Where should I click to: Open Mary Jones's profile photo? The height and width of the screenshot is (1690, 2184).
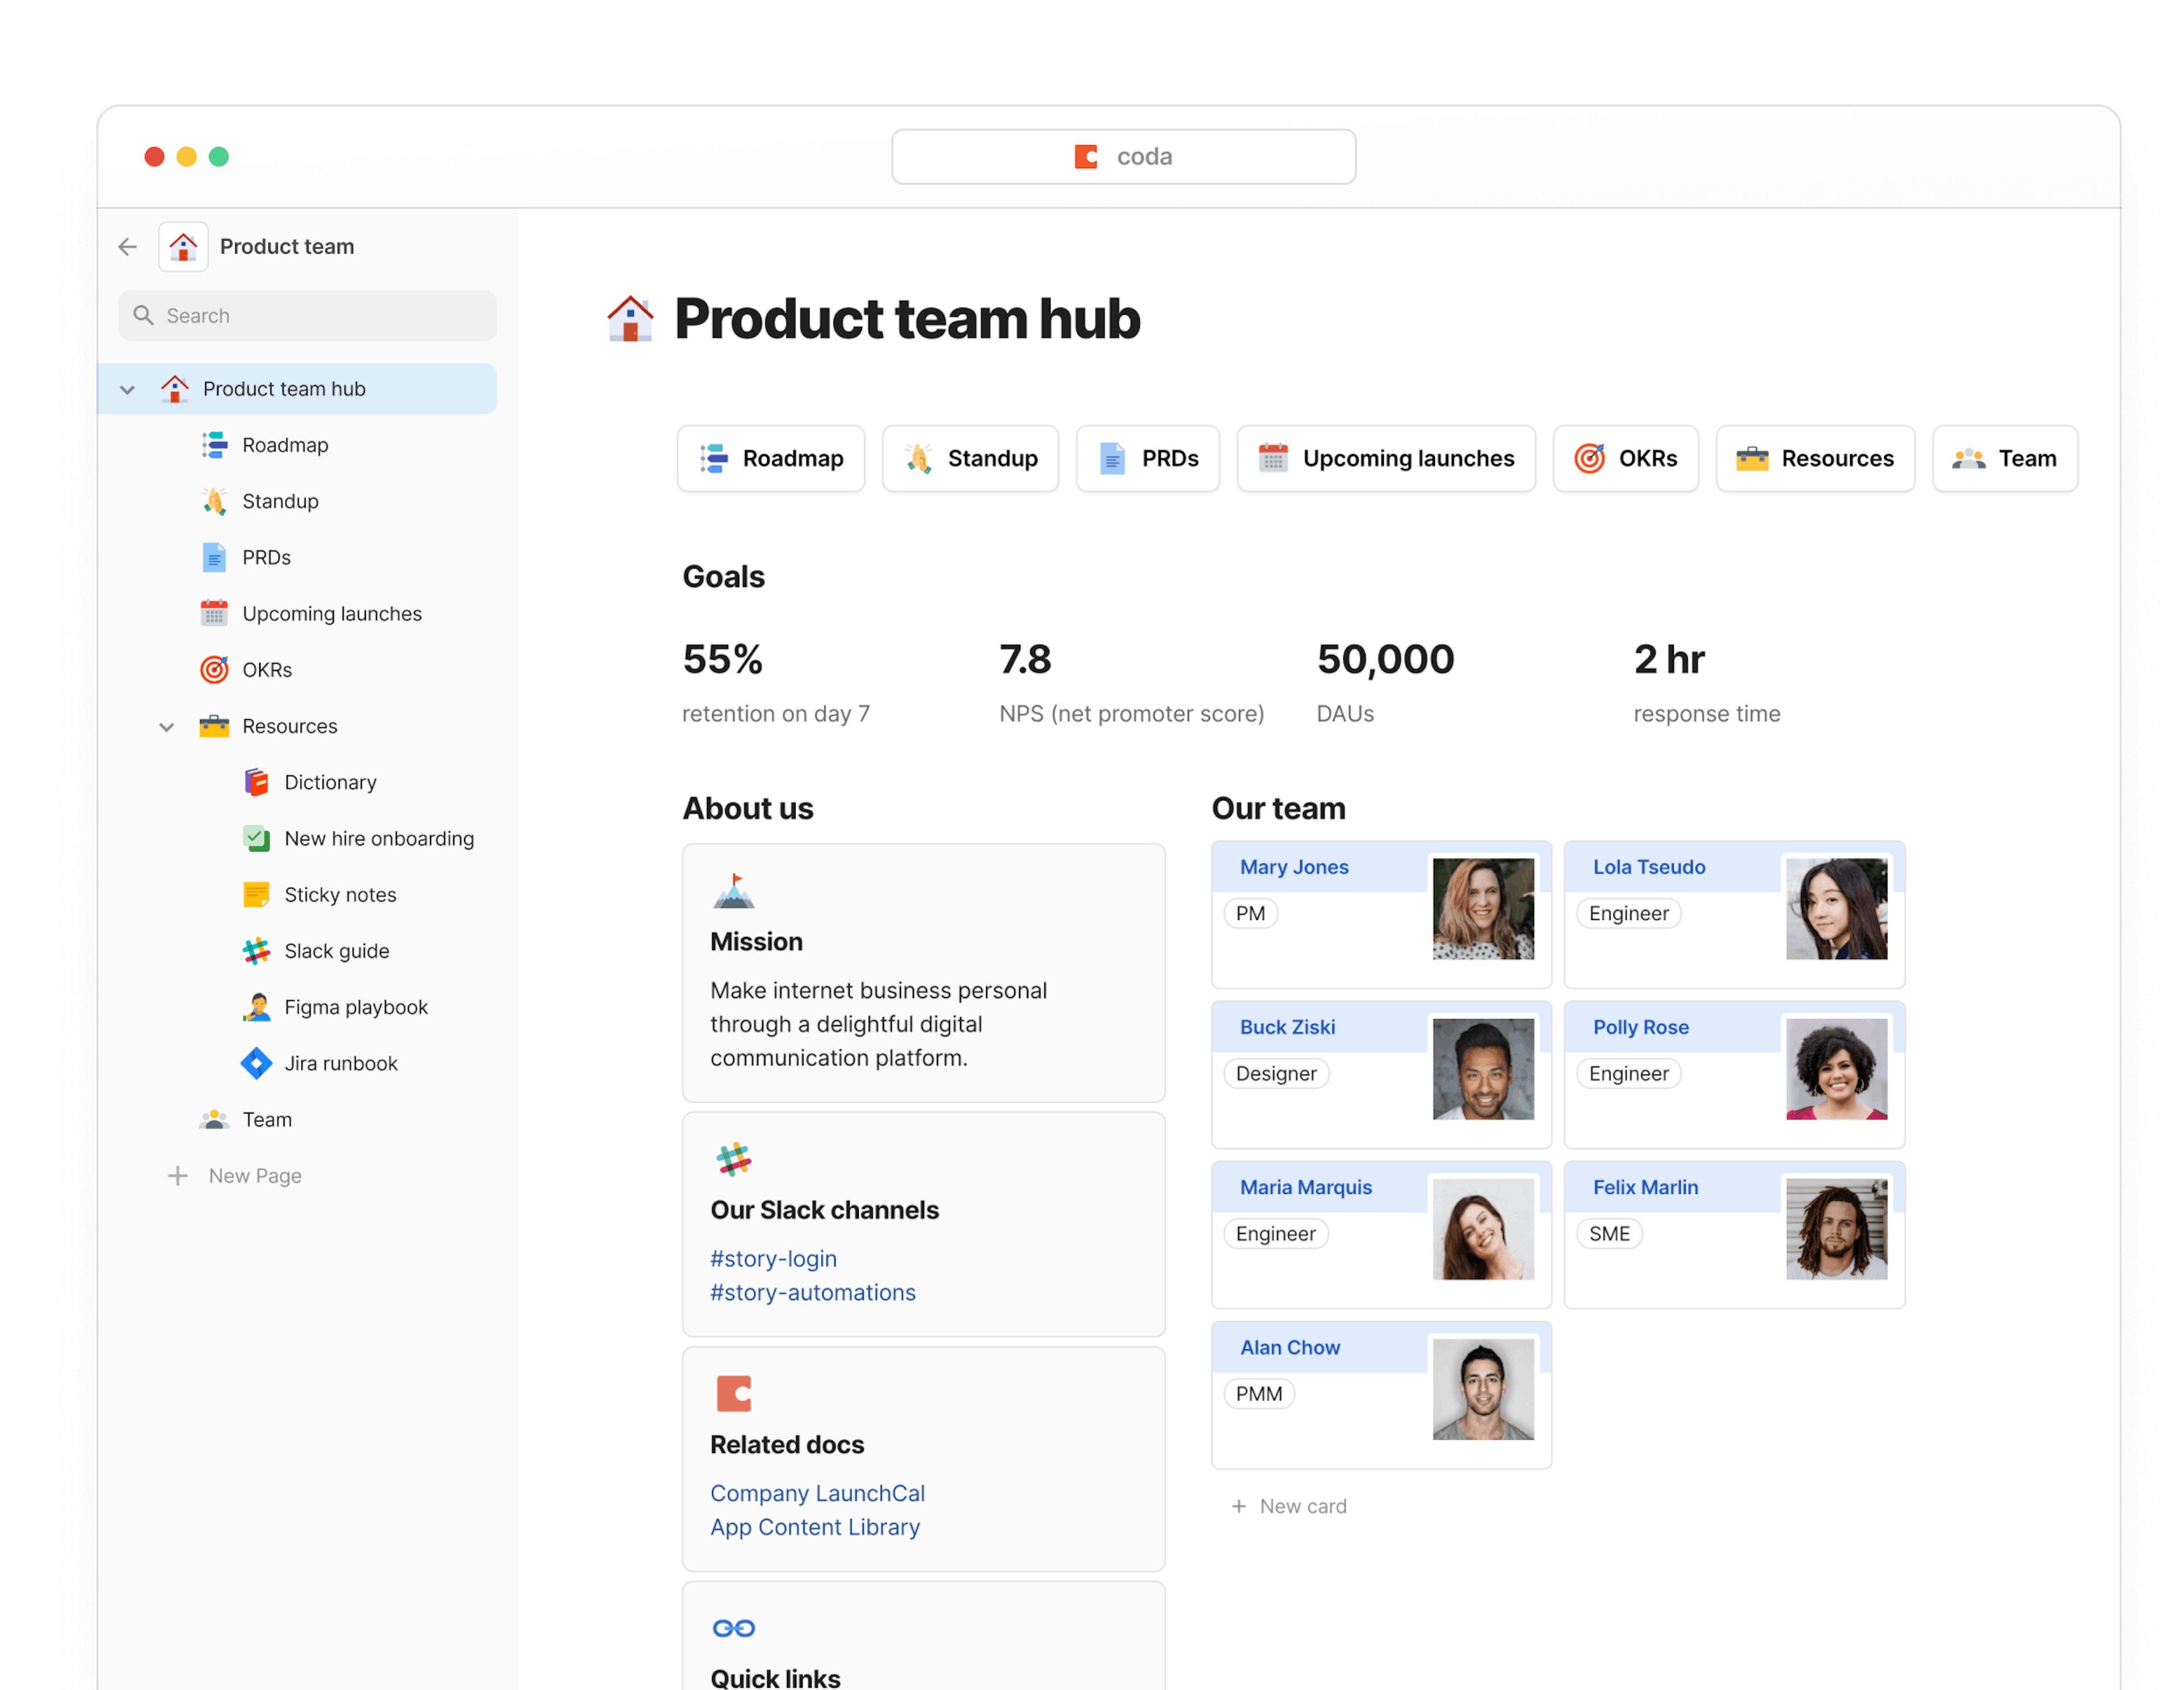point(1484,908)
